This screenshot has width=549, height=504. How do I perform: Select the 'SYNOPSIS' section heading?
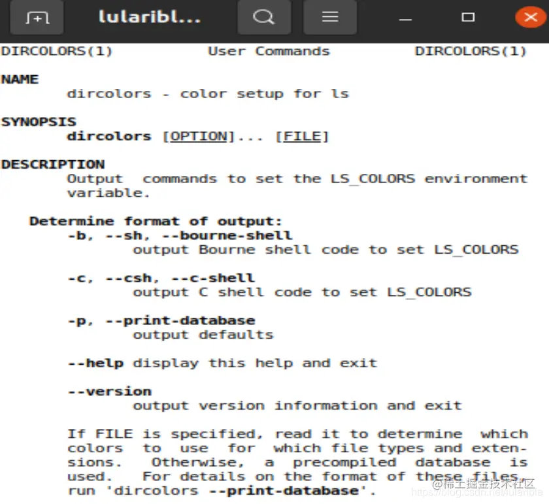[39, 122]
